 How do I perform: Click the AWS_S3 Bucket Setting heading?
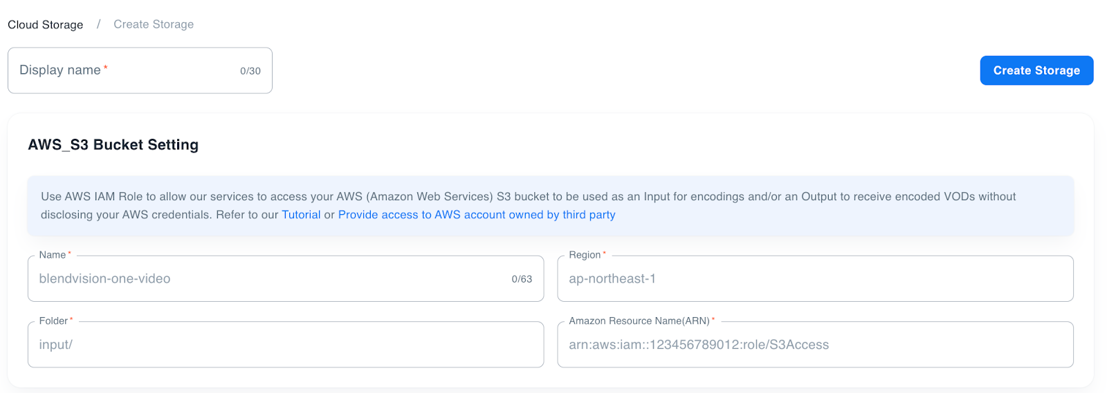click(x=113, y=145)
